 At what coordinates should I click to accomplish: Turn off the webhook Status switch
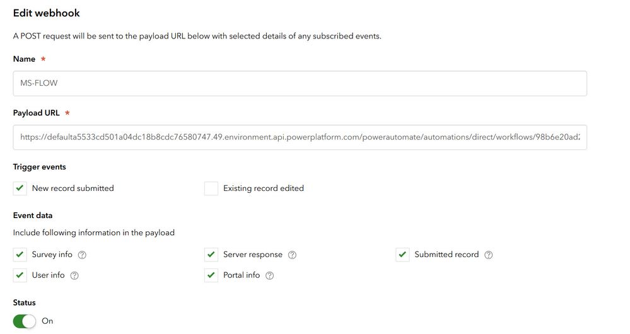click(25, 321)
